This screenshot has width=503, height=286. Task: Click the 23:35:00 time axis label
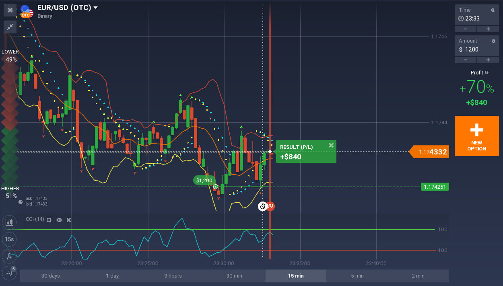pyautogui.click(x=300, y=263)
